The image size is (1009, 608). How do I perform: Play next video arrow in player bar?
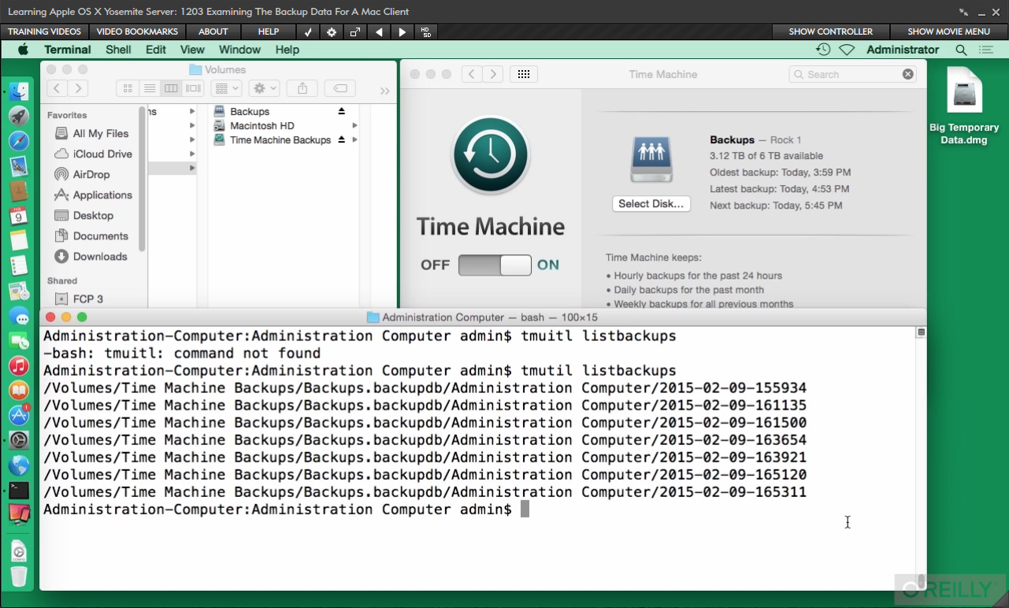[402, 32]
